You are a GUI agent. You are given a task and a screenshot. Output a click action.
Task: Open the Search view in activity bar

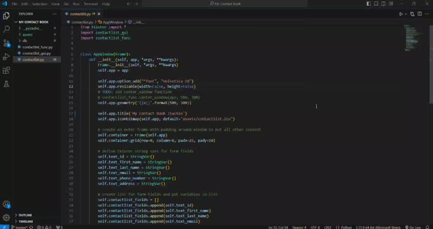pos(6,29)
